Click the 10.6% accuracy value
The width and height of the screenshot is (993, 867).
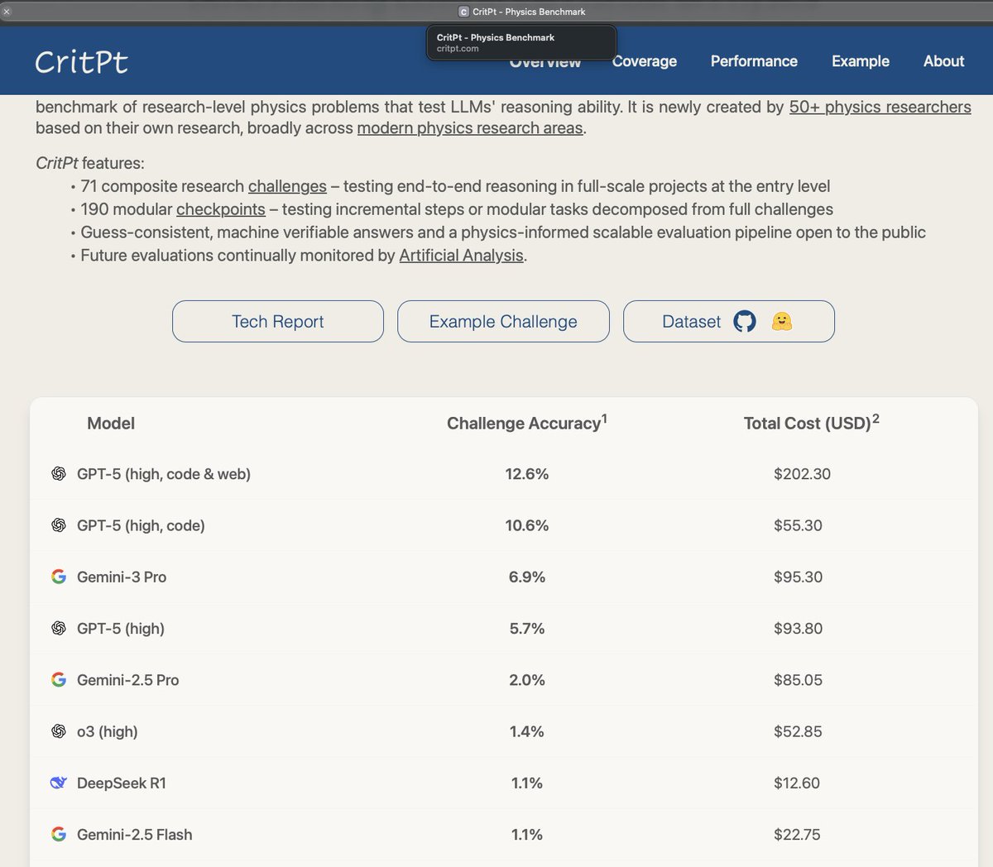click(527, 525)
